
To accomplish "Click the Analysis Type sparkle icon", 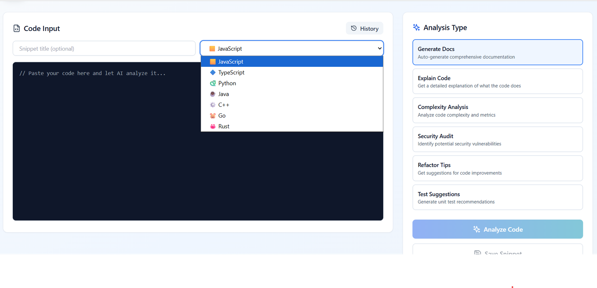I will point(416,27).
